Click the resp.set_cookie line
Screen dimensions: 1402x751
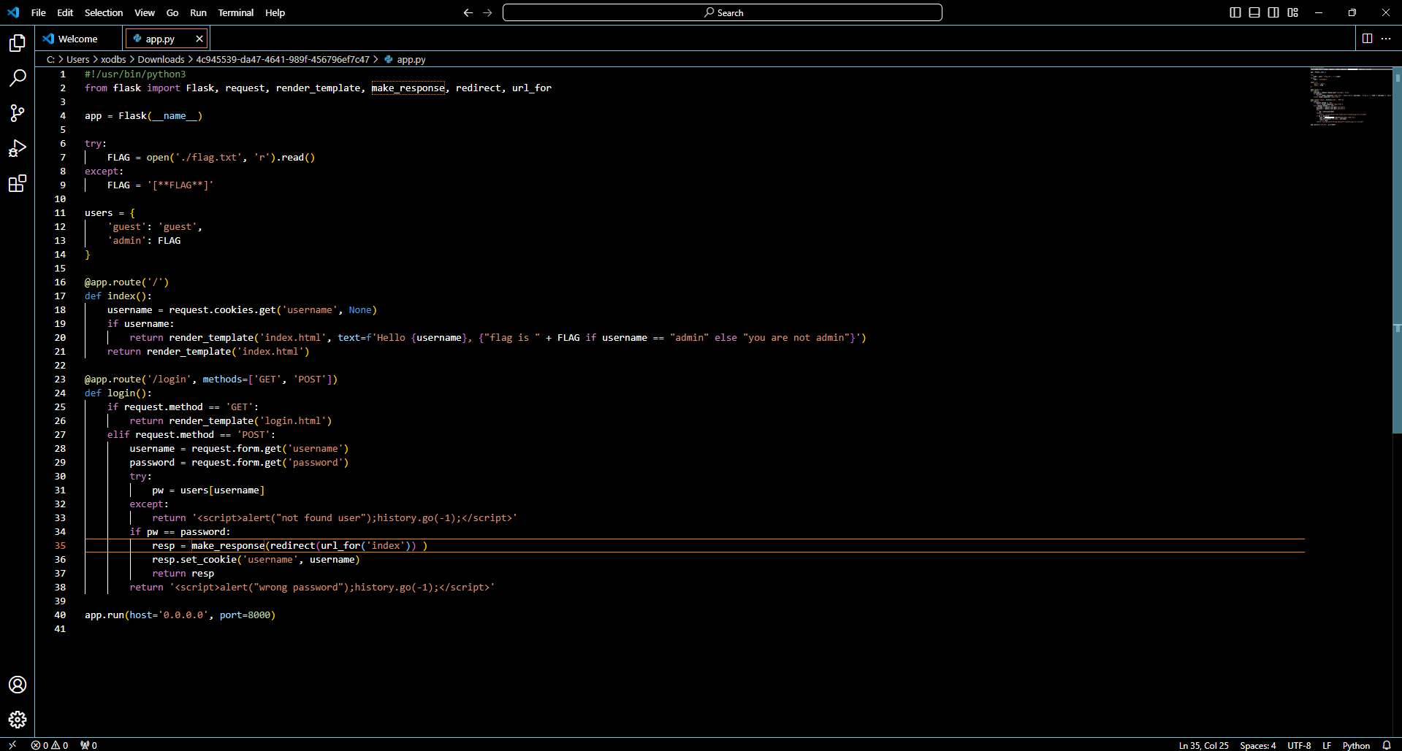256,560
